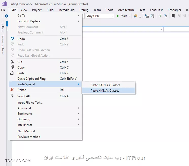Click the Start debug button label
Screen dimensions: 189x166
[x=124, y=16]
